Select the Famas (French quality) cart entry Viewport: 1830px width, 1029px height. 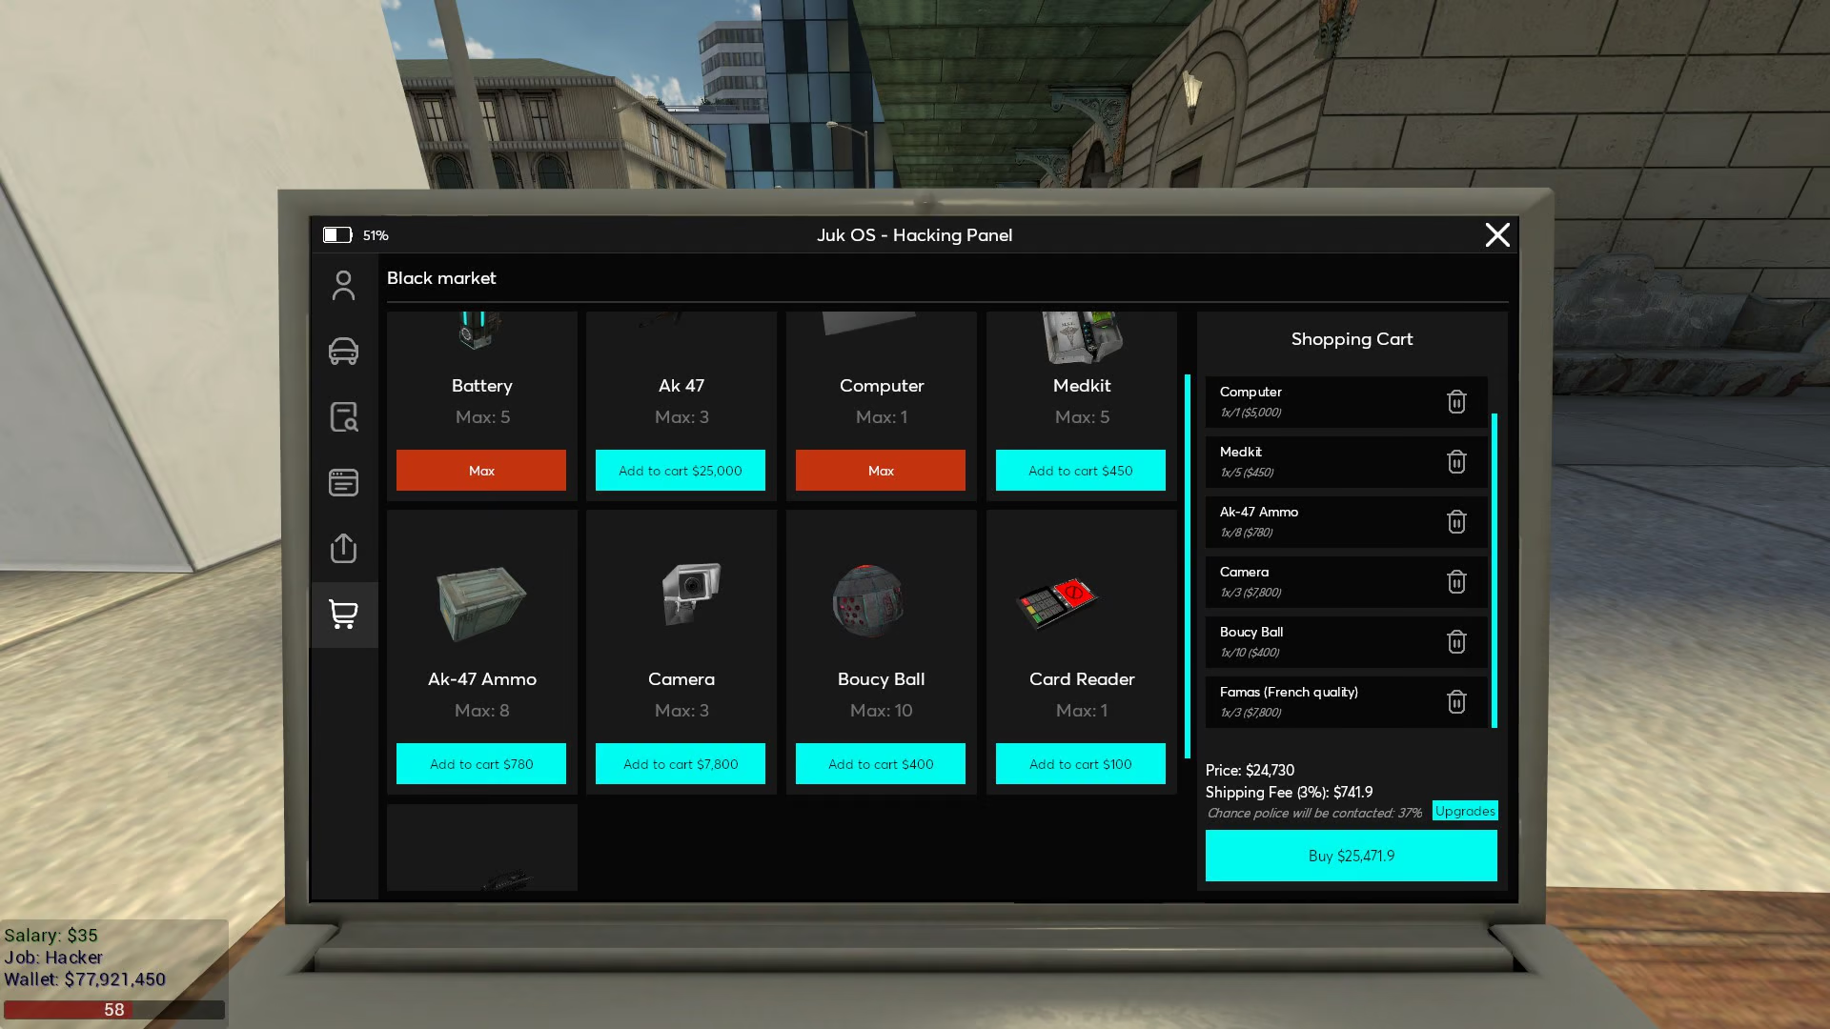pyautogui.click(x=1346, y=702)
